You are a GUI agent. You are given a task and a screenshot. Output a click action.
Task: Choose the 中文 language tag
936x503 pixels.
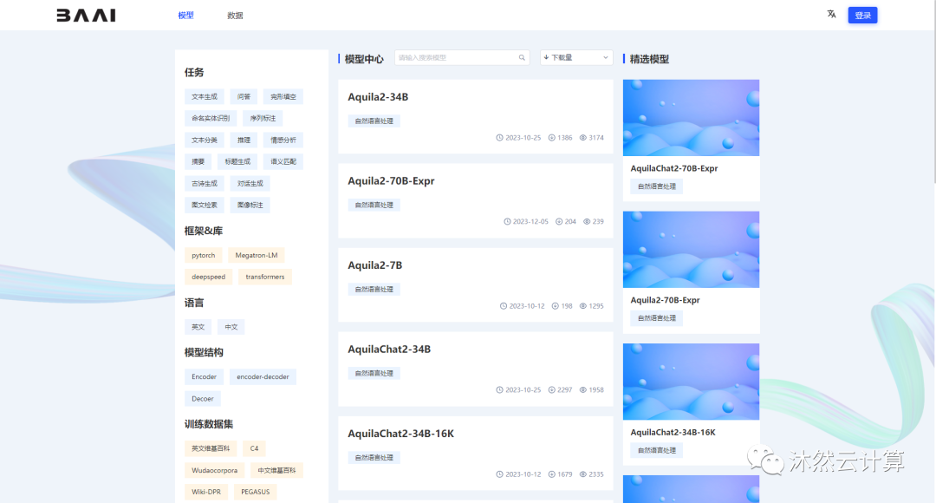[231, 327]
